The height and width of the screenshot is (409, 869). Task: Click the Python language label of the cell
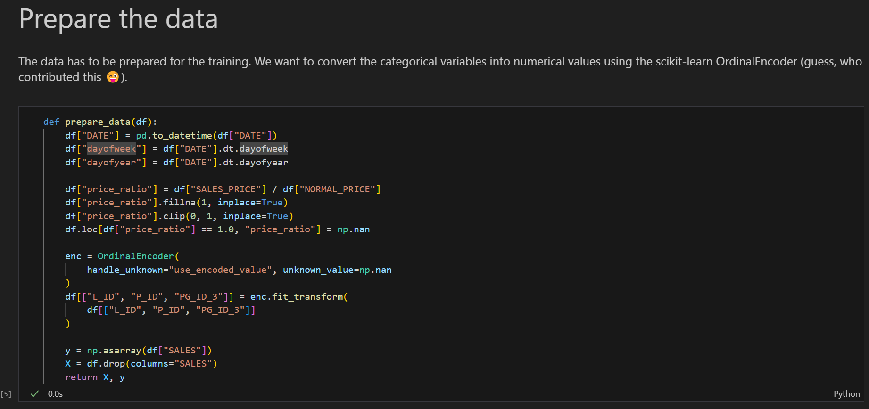[x=846, y=394]
